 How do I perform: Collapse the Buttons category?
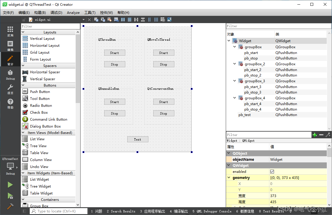click(23, 85)
